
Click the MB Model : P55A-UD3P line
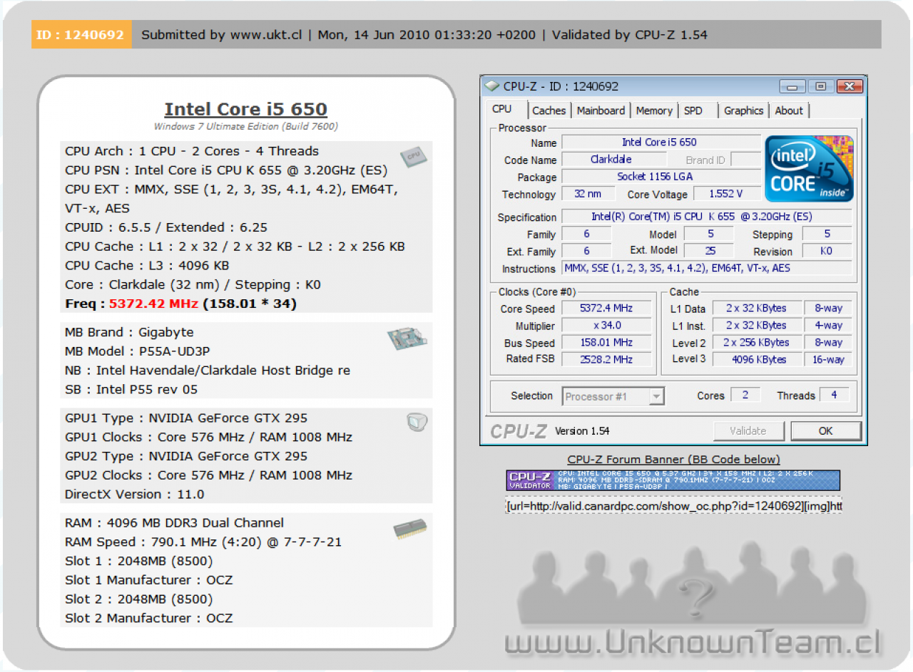(x=137, y=351)
